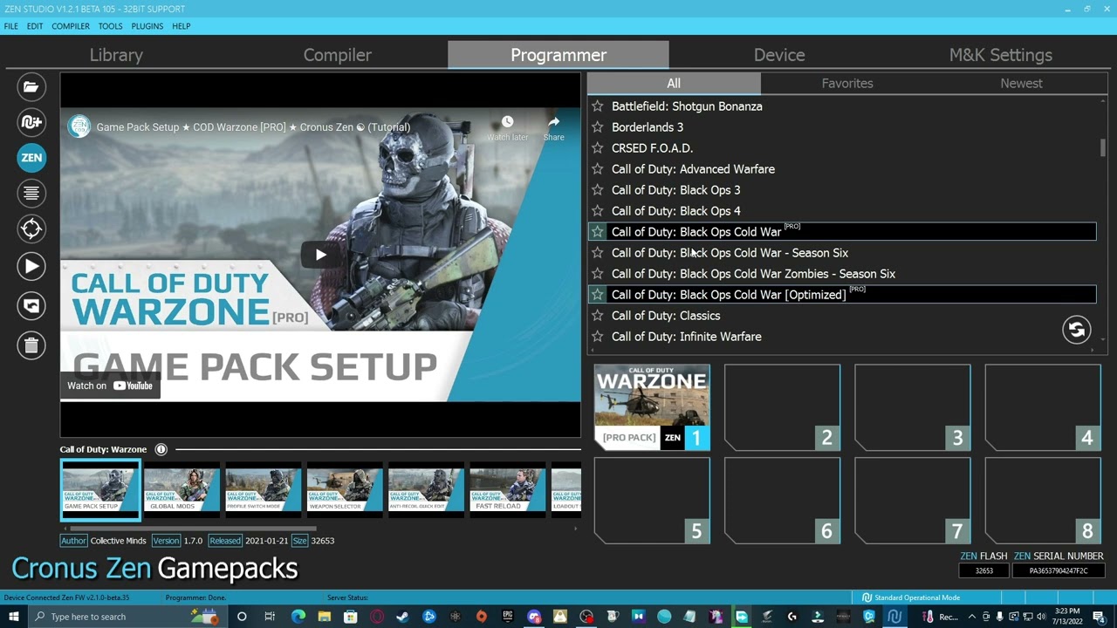Open Epic Games Launcher from the taskbar
Screen dimensions: 1117x628
coord(507,617)
